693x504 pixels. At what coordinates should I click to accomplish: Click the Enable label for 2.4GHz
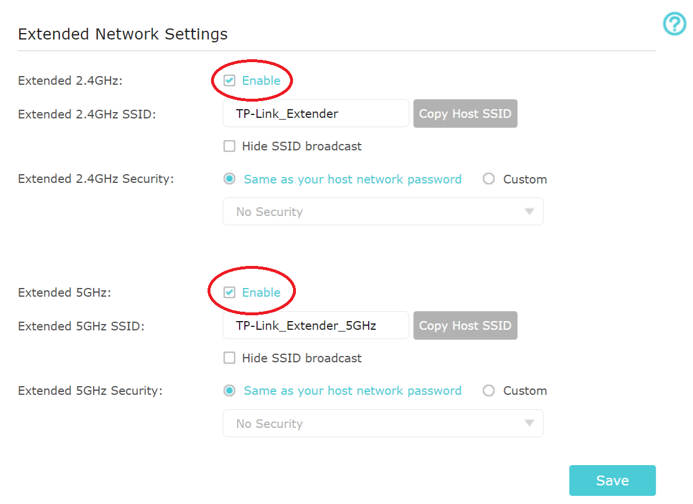coord(261,81)
